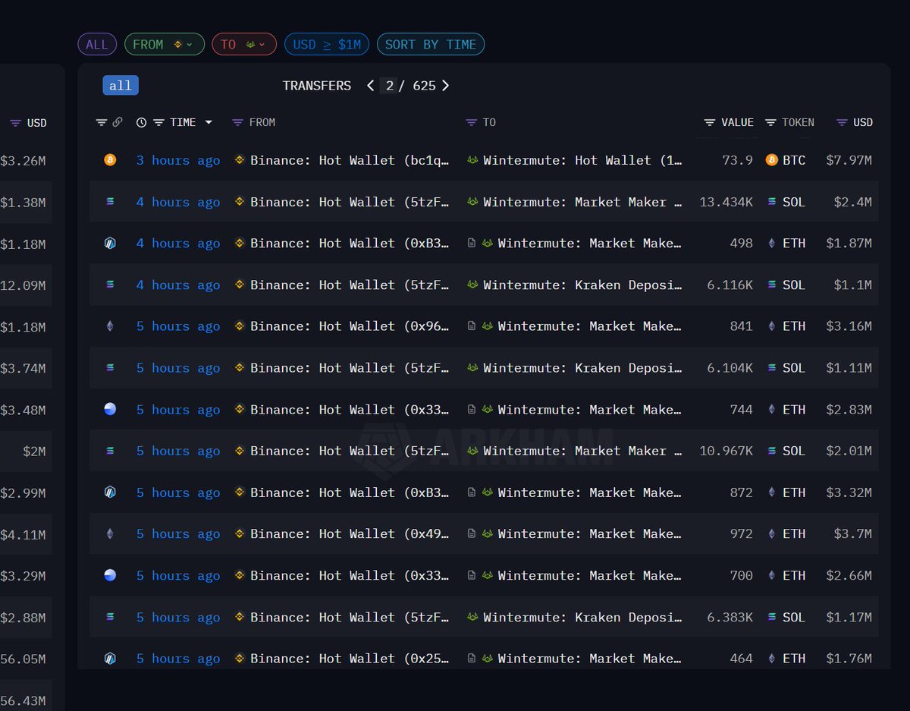The image size is (910, 711).
Task: Open '4 hours ago' link in 13.434K SOL row
Action: (x=178, y=202)
